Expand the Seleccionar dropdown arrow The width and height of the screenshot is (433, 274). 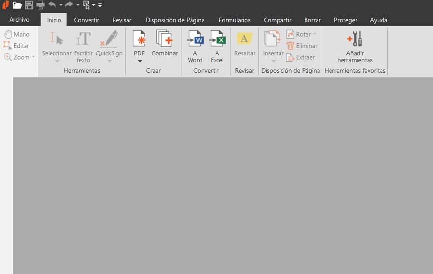pyautogui.click(x=57, y=61)
